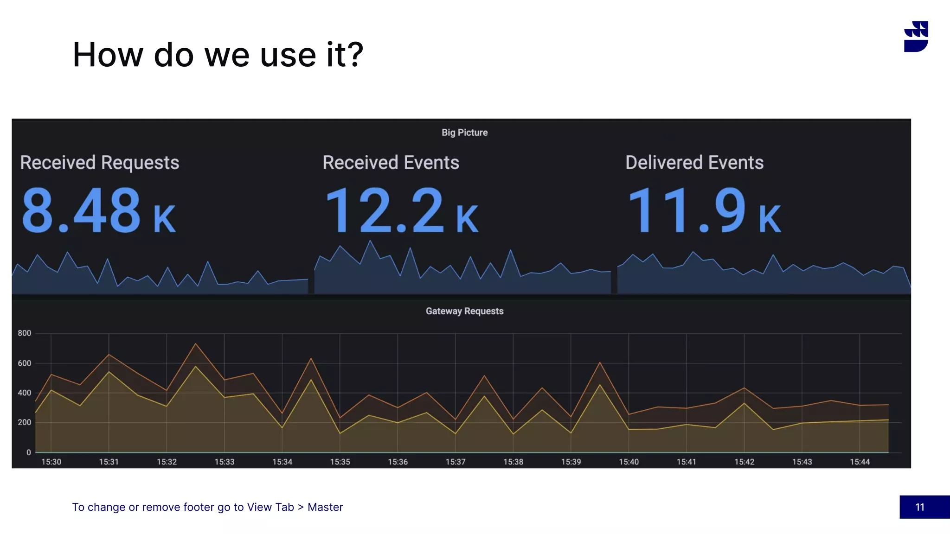Click the 15:30 time axis label
Screen dimensions: 950x534
[x=51, y=462]
